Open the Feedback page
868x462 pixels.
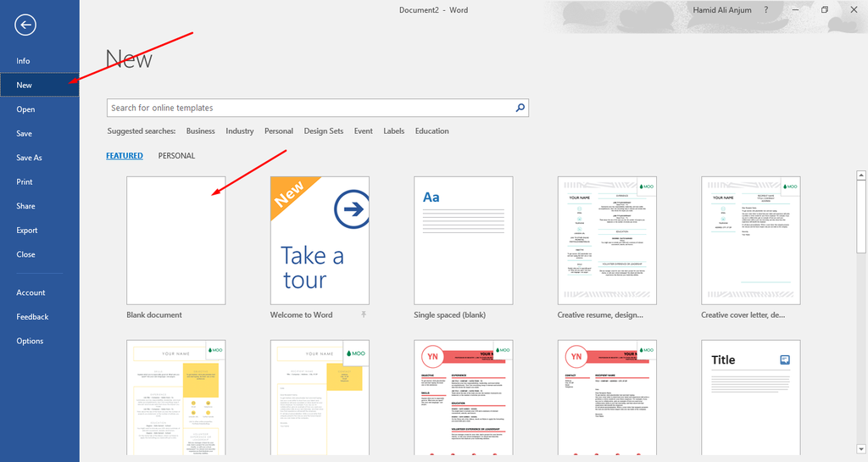pos(39,316)
